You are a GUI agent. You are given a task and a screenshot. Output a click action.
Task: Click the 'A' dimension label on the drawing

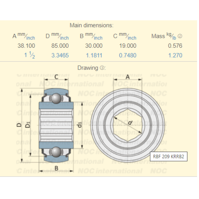point(127,77)
